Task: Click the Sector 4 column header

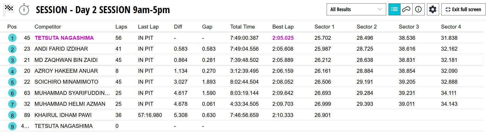Action: pos(451,27)
